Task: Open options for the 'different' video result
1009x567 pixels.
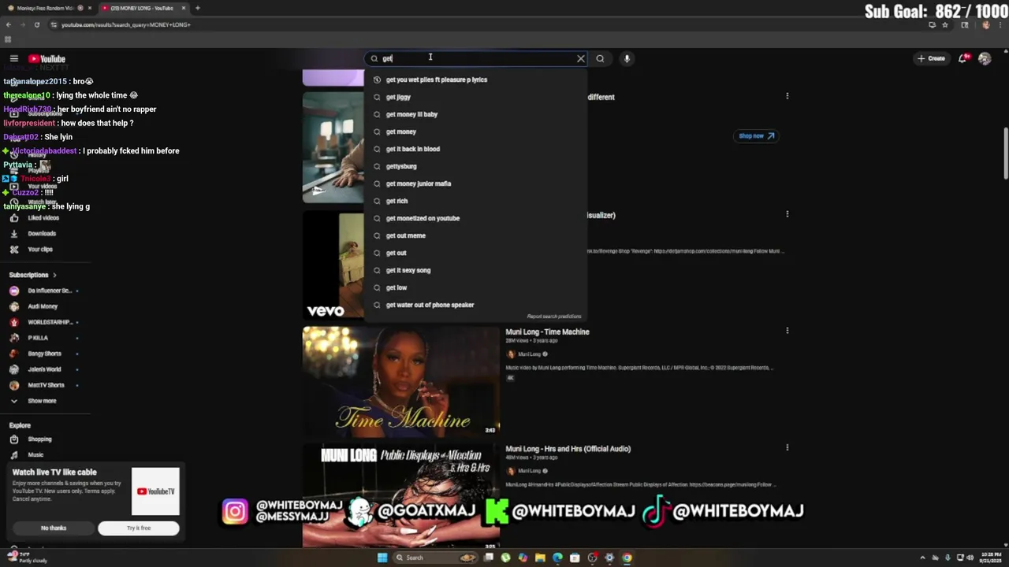Action: coord(787,96)
